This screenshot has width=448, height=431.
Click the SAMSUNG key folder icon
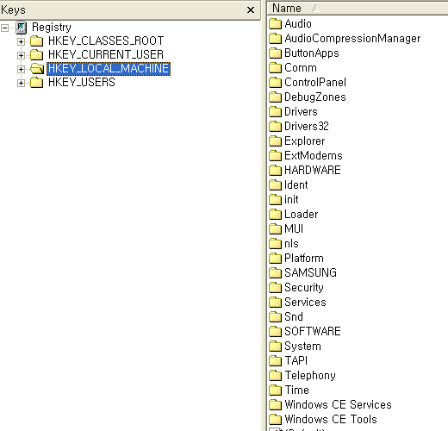[x=275, y=272]
